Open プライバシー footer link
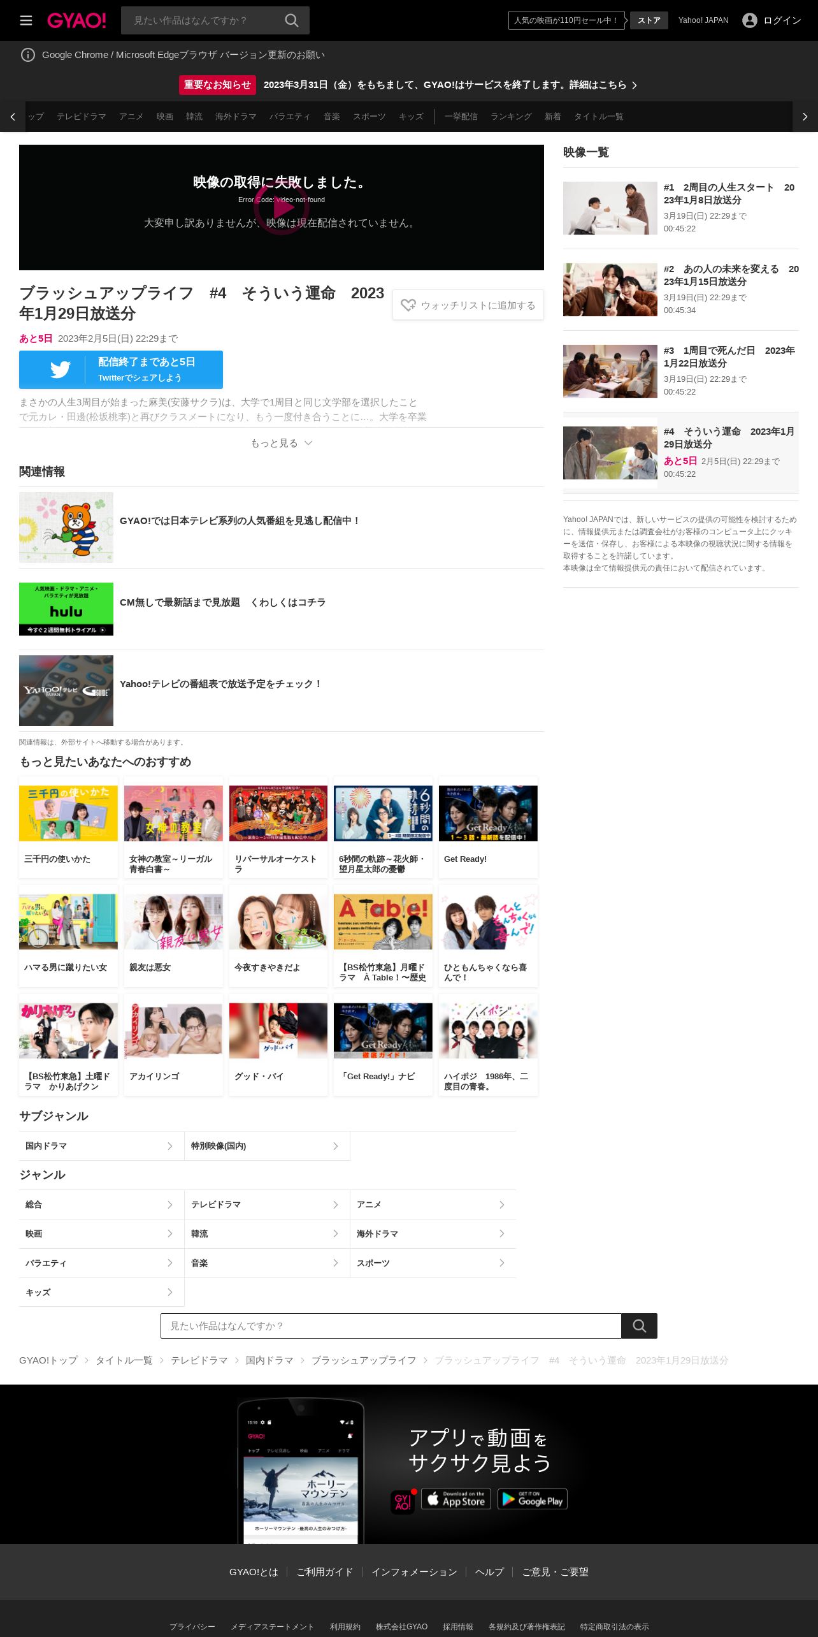The image size is (818, 1637). [192, 1627]
